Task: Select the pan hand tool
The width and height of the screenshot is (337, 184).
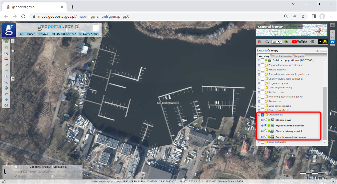Action: coord(6,48)
